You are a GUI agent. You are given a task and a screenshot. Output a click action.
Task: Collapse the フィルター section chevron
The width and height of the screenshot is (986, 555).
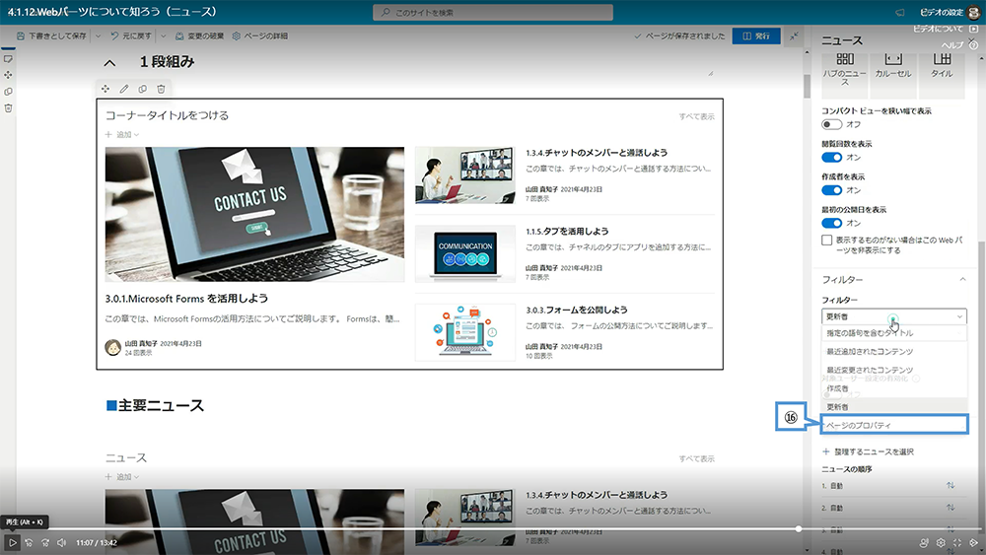tap(962, 279)
